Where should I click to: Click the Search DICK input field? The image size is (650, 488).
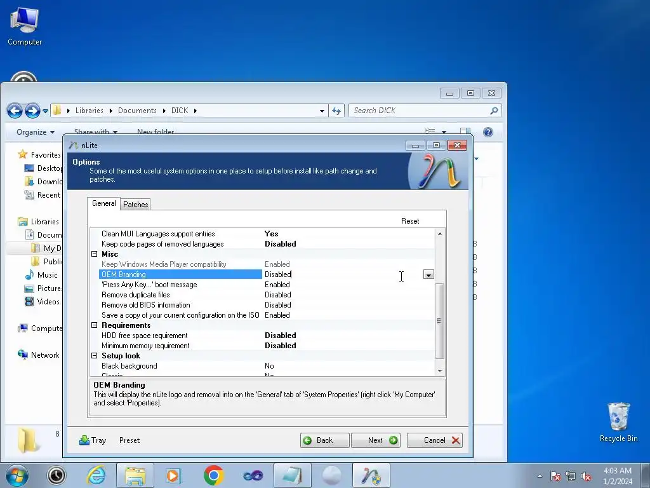(419, 111)
